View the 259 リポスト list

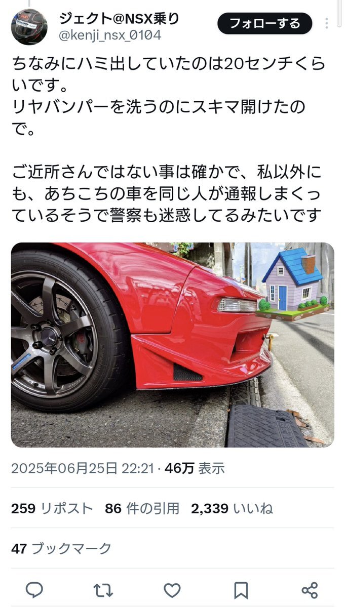[52, 508]
